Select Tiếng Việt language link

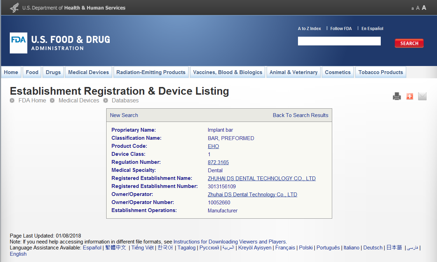pos(143,248)
